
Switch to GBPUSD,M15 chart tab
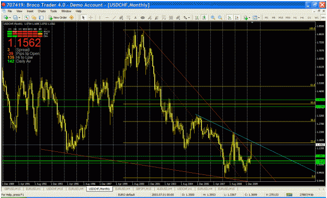(12, 189)
